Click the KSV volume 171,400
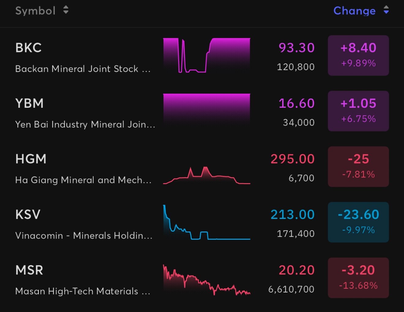 click(x=296, y=234)
